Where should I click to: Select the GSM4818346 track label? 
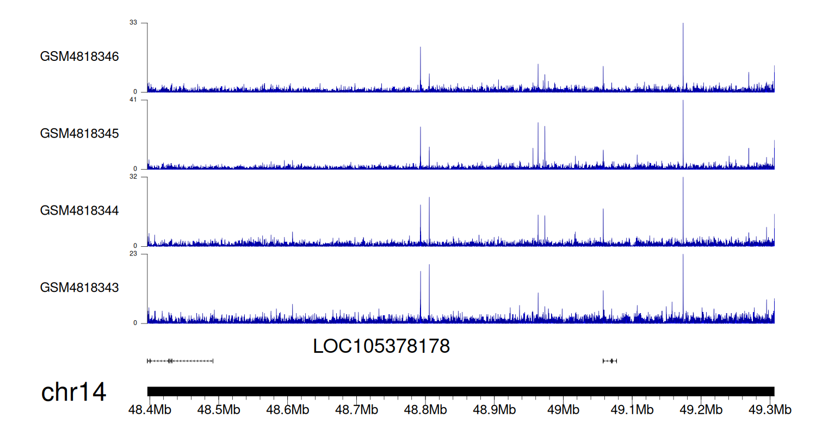[79, 57]
